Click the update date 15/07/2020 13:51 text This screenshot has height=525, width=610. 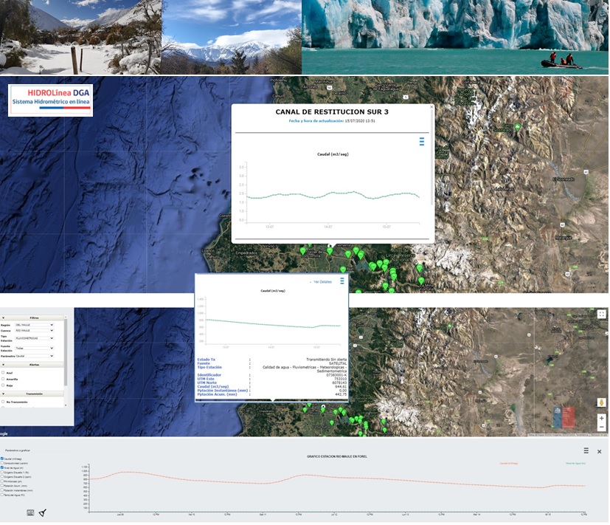point(360,121)
